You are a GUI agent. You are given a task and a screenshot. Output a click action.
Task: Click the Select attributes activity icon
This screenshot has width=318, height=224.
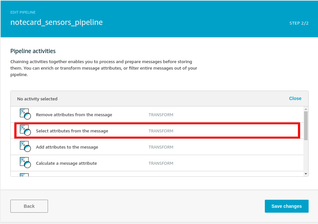[x=25, y=130]
